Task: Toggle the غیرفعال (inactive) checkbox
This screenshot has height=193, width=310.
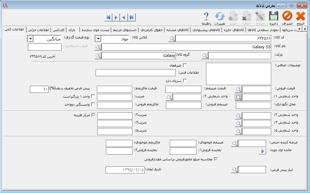Action: pos(185,66)
